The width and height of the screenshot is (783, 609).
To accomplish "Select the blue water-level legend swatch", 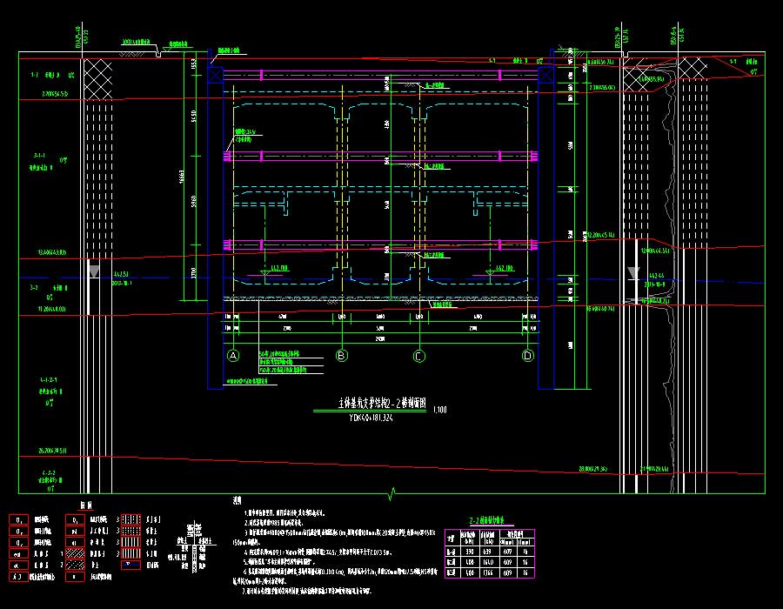I will 130,565.
